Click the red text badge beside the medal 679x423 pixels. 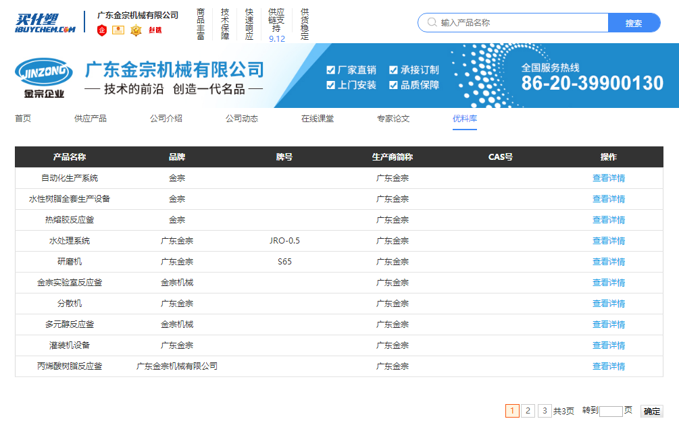coord(155,30)
